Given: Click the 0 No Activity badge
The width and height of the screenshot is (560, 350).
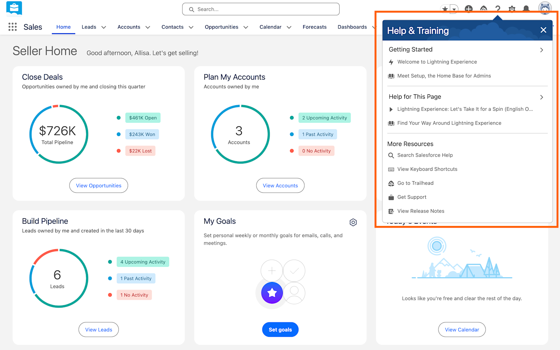Looking at the screenshot, I should tap(316, 151).
